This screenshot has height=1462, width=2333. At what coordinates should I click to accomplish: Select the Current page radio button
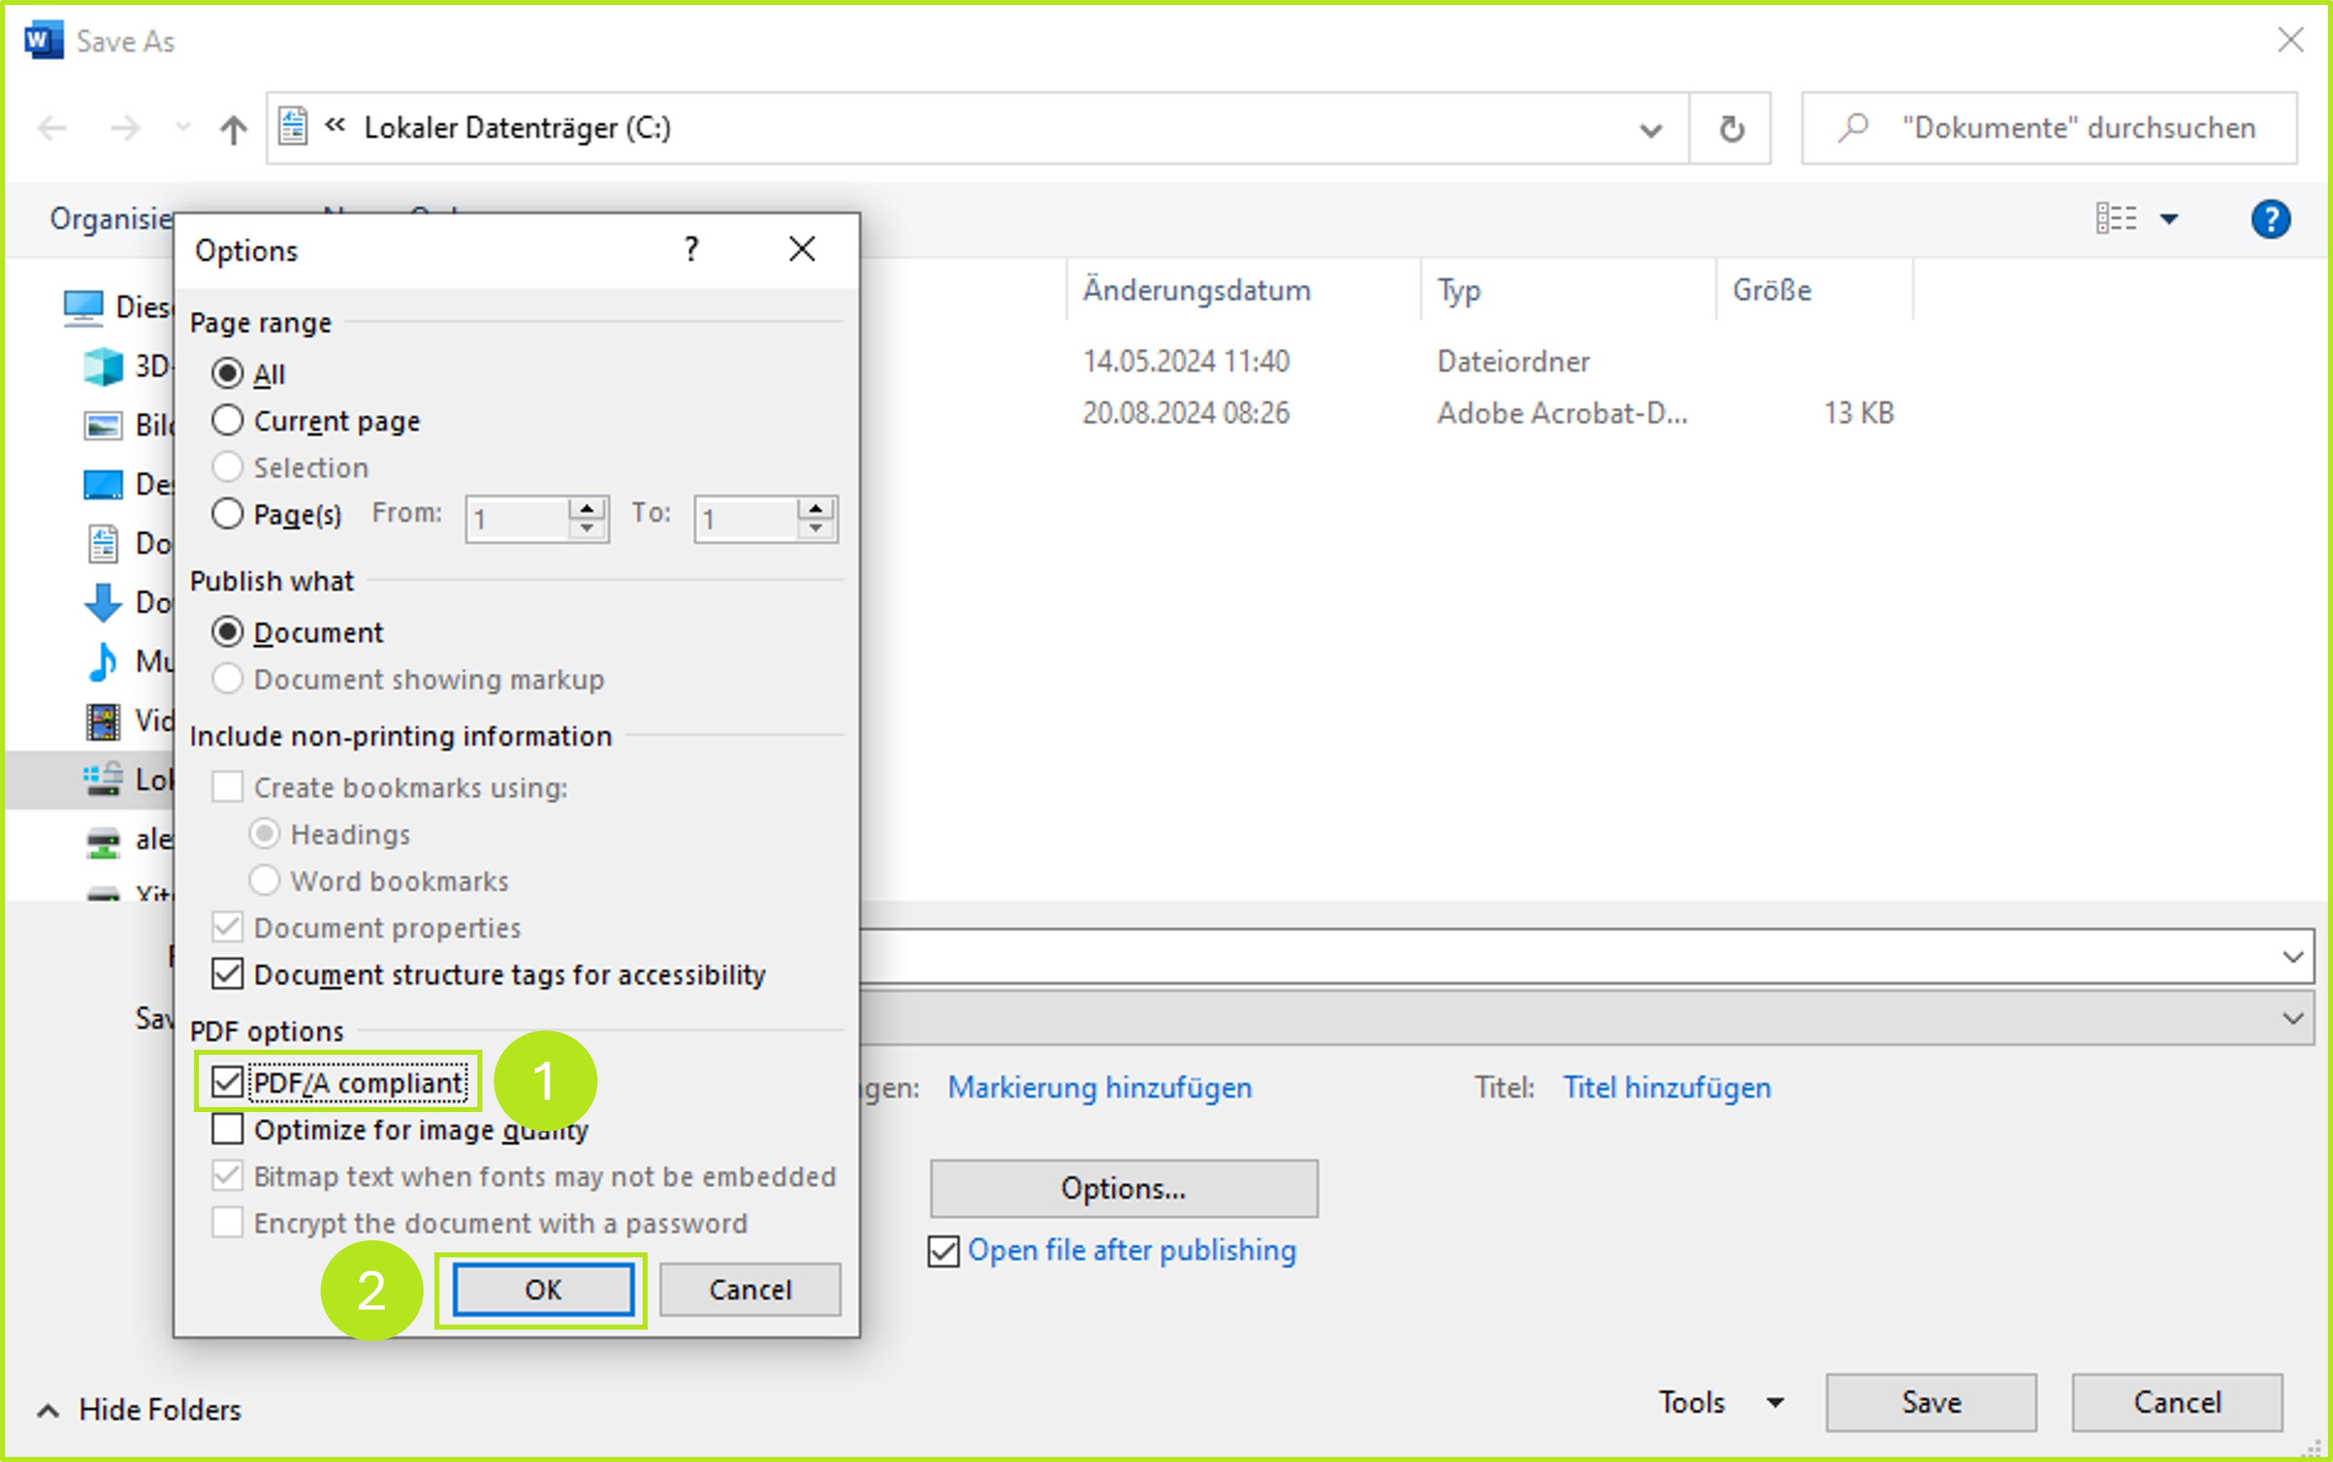click(x=227, y=421)
